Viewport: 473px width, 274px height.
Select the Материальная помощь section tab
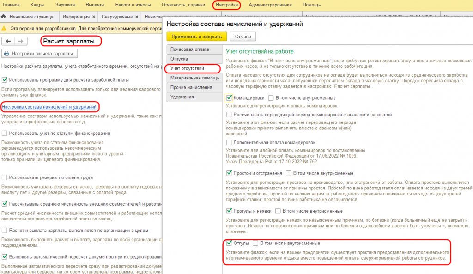[x=194, y=78]
